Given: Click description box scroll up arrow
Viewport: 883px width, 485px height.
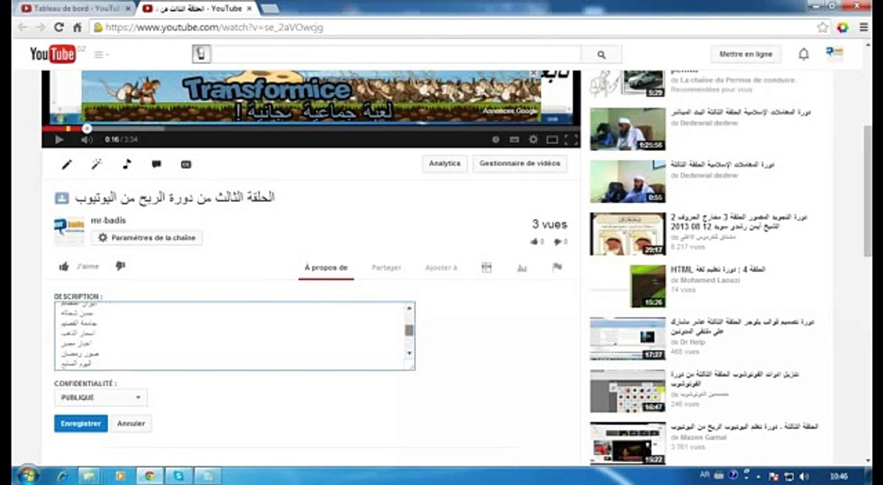Looking at the screenshot, I should (409, 309).
